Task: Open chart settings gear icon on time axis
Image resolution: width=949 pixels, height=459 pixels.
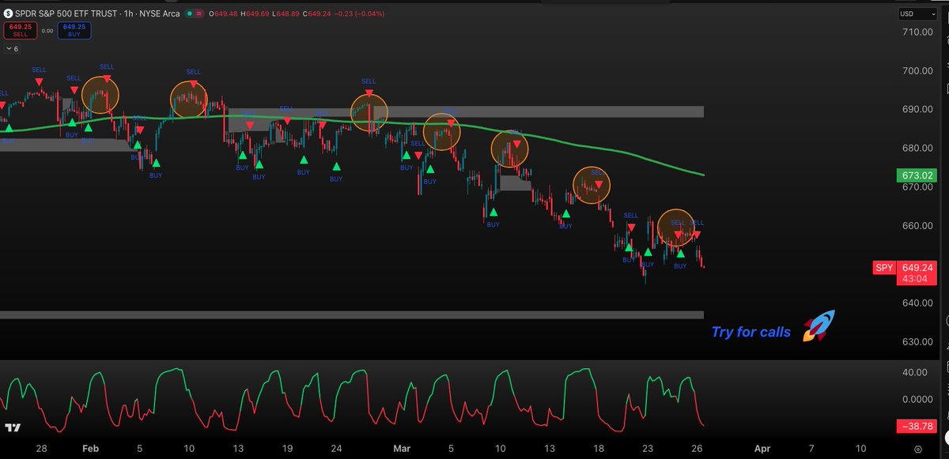Action: [x=917, y=448]
